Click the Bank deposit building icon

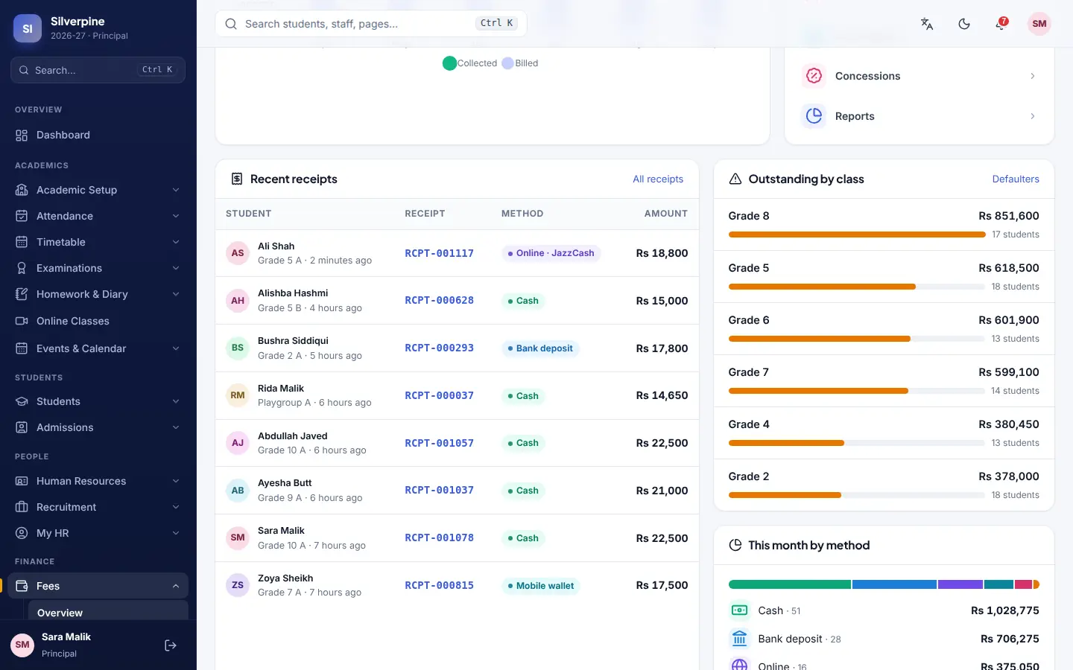[x=740, y=639]
